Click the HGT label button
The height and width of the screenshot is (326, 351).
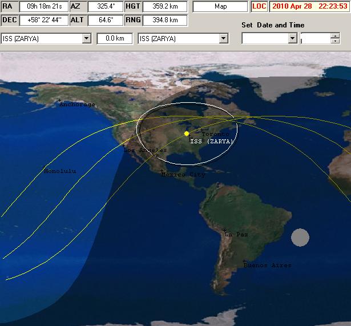(133, 6)
